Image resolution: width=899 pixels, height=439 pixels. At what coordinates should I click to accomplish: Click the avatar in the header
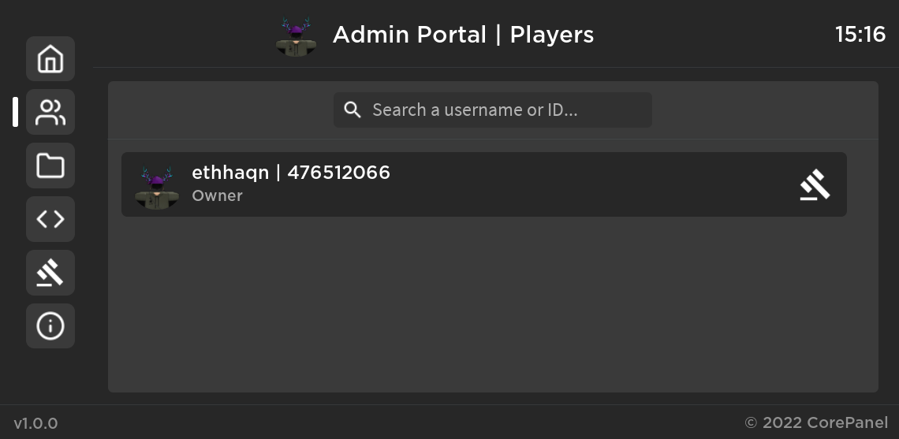[296, 37]
